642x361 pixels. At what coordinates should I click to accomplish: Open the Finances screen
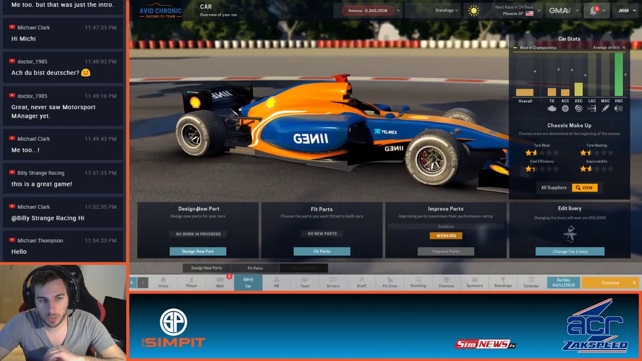[x=446, y=283]
